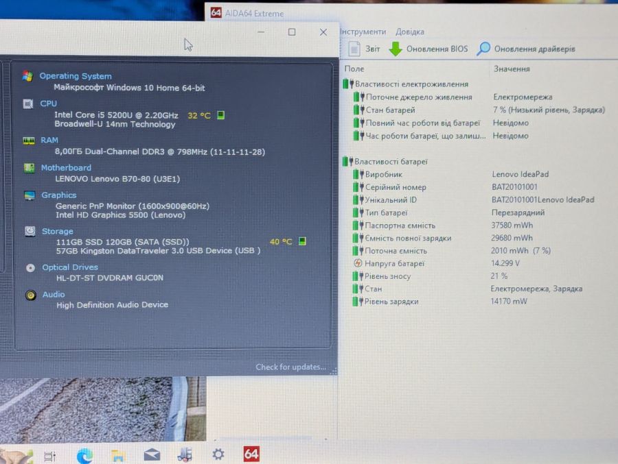Click the Поле column header
Viewport: 618px width, 464px height.
point(354,69)
